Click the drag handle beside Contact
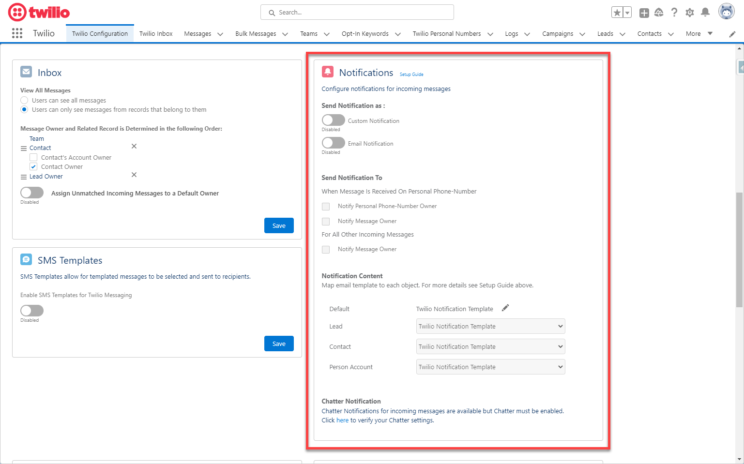744x464 pixels. (x=24, y=149)
